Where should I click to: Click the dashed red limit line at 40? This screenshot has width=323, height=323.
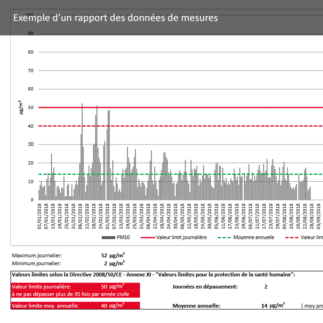click(186, 126)
